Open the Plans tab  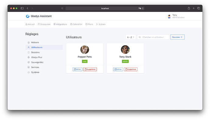coord(89,24)
